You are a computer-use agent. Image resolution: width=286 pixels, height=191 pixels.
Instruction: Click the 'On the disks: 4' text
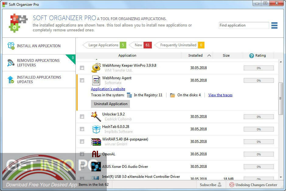(x=189, y=95)
